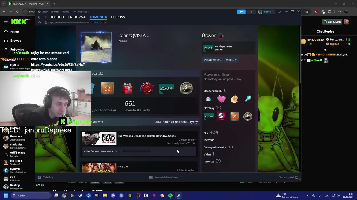
Task: Open the filiposs account dropdown in Steam
Action: tap(266, 12)
